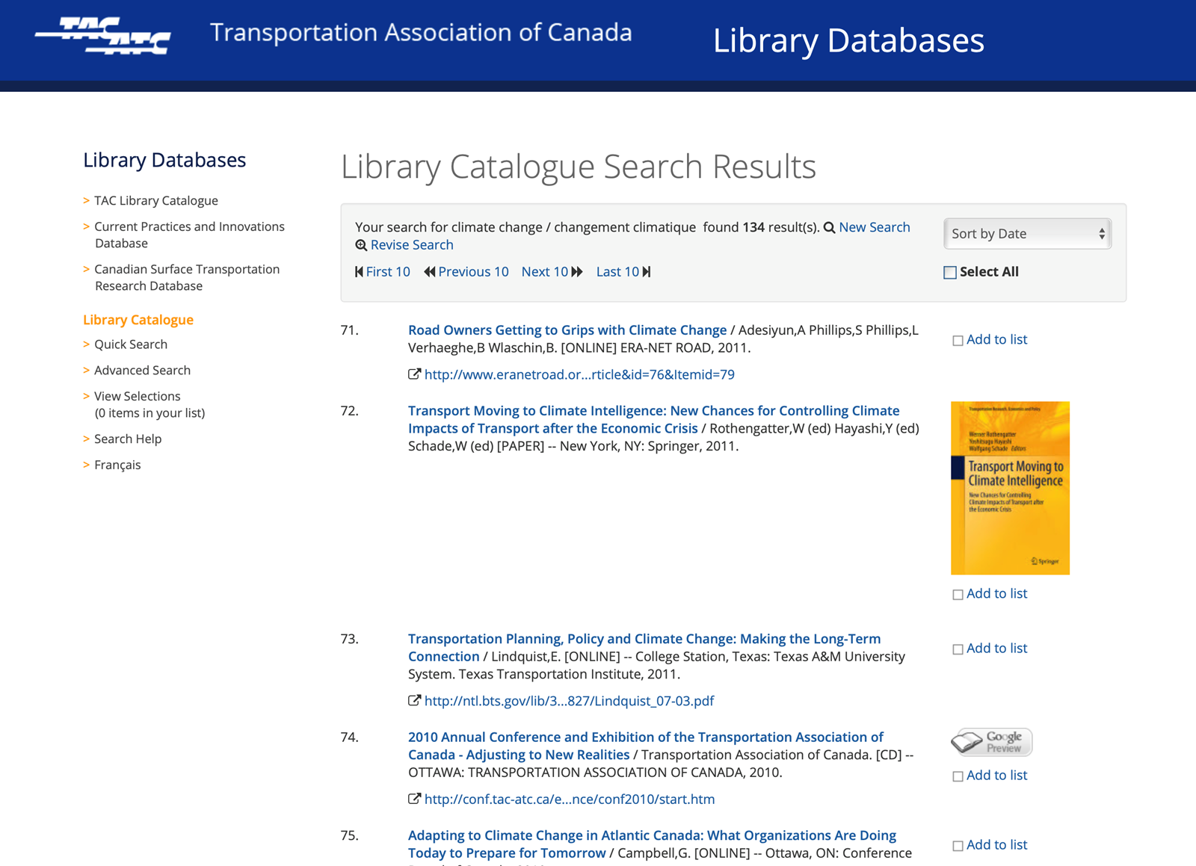Screen dimensions: 1196x866
Task: Click the TAC ATC logo
Action: [103, 35]
